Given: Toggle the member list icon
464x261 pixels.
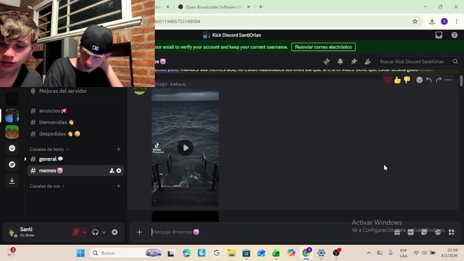Looking at the screenshot, I should point(368,62).
